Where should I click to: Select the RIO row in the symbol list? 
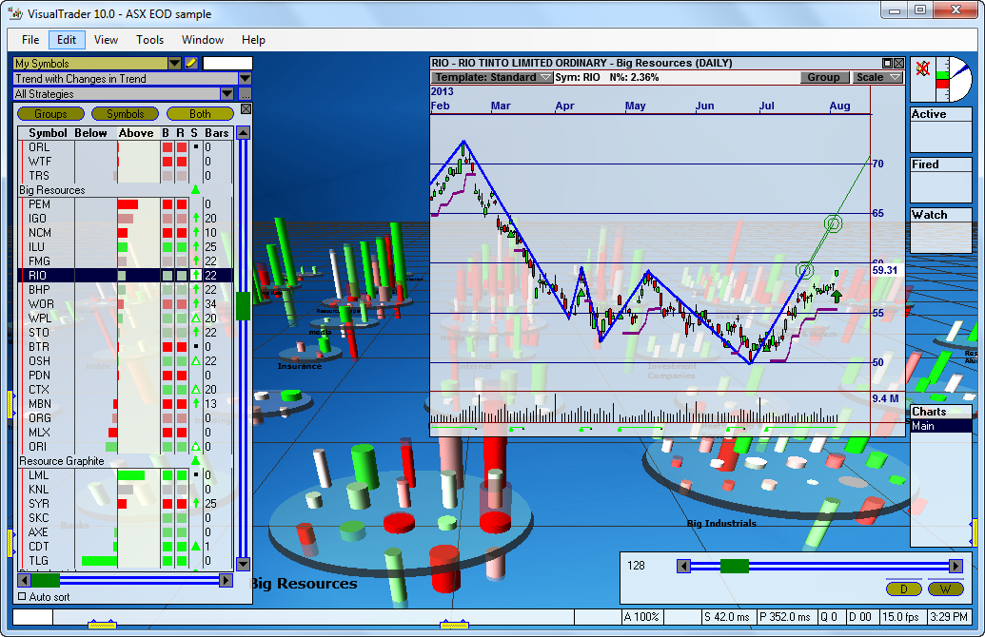click(126, 275)
